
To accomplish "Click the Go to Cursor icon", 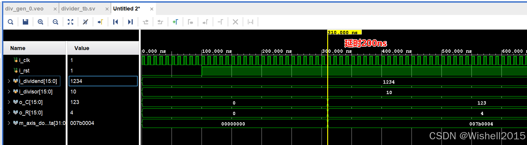I will 100,22.
